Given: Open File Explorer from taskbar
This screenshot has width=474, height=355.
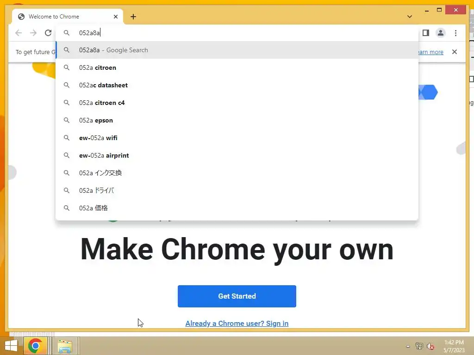Looking at the screenshot, I should point(65,346).
